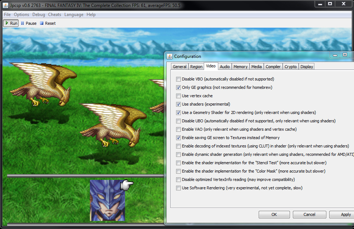Viewport: 354px width, 229px height.
Task: Click the Configuration window Java icon
Action: coord(170,56)
